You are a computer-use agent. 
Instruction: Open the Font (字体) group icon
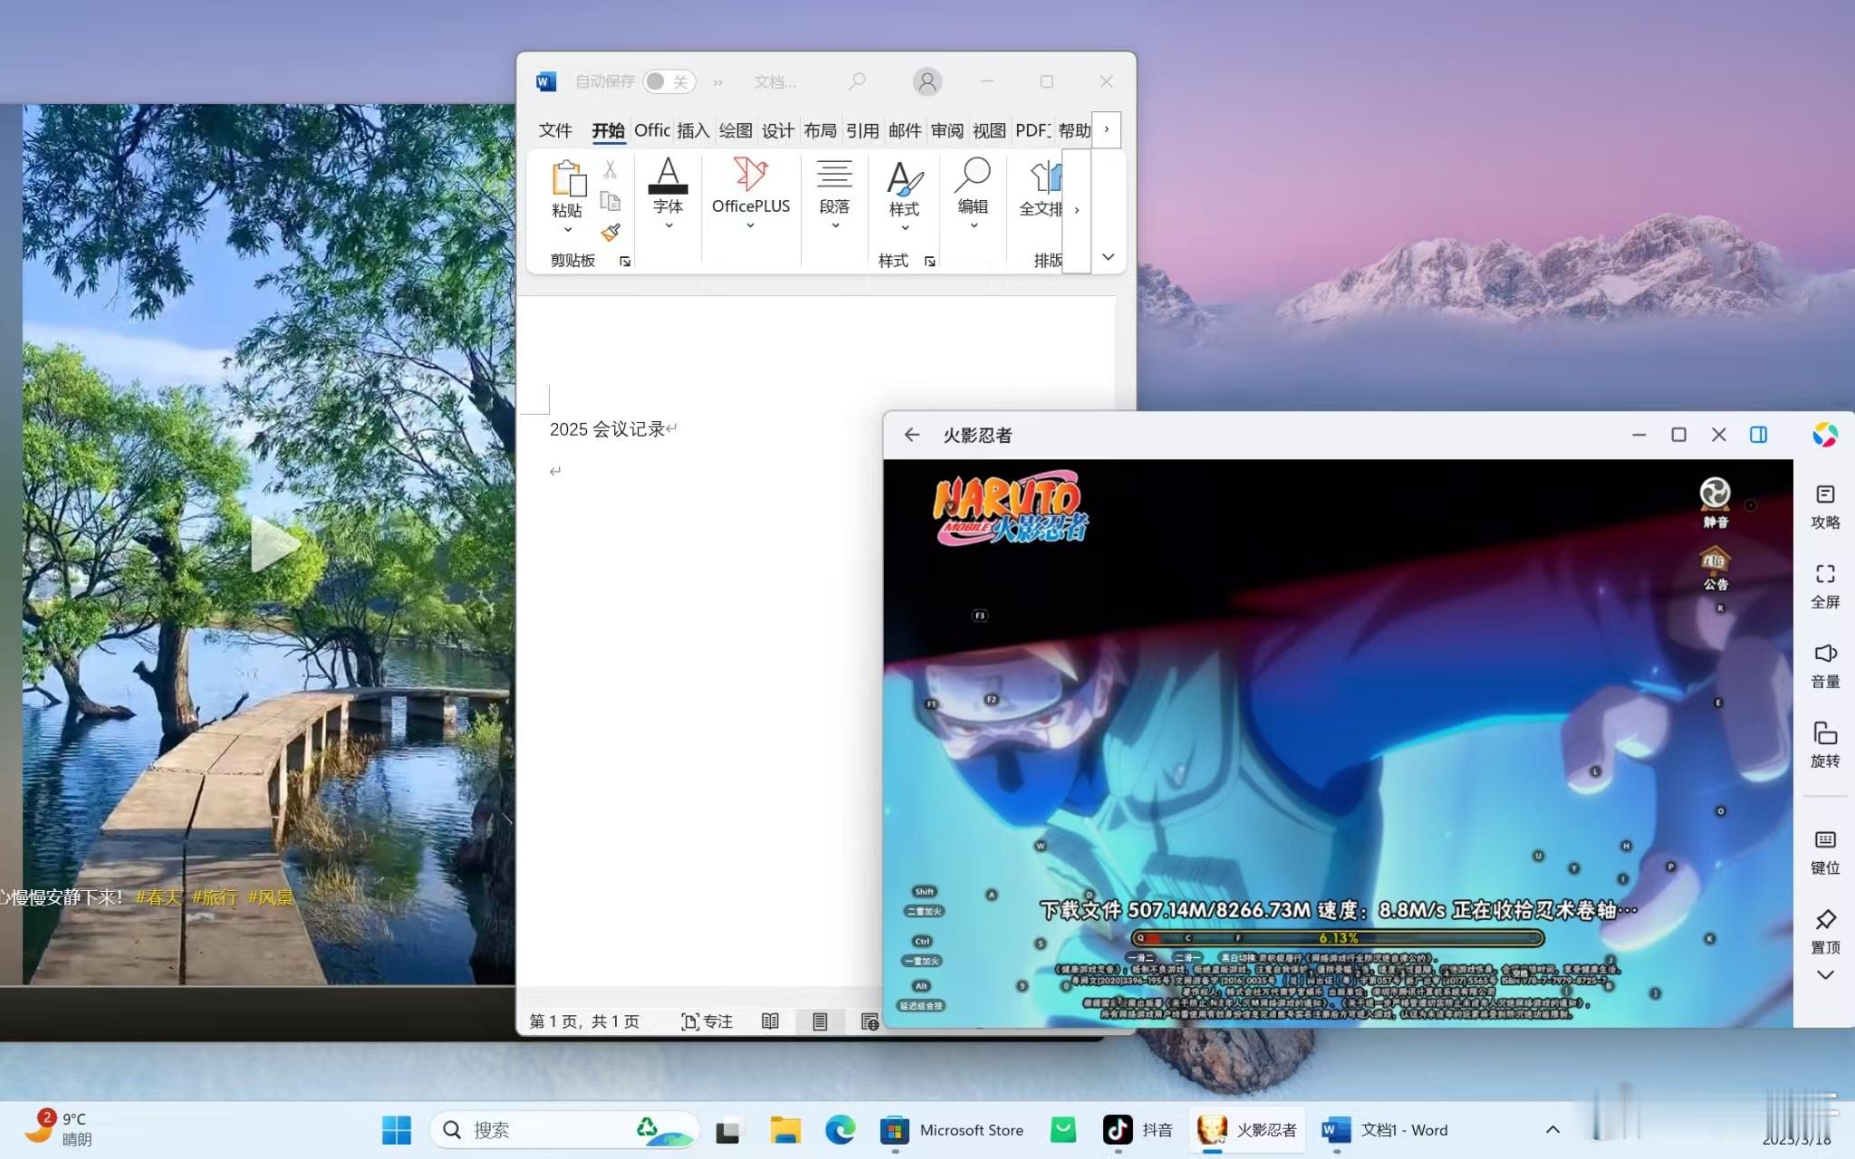click(668, 176)
